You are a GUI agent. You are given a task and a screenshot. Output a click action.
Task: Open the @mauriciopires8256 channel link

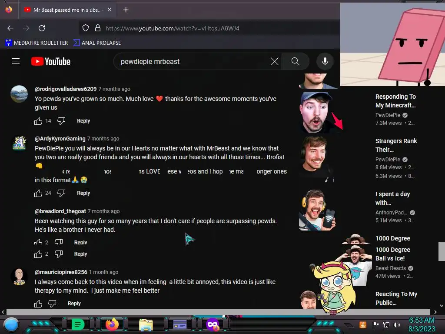(x=61, y=272)
